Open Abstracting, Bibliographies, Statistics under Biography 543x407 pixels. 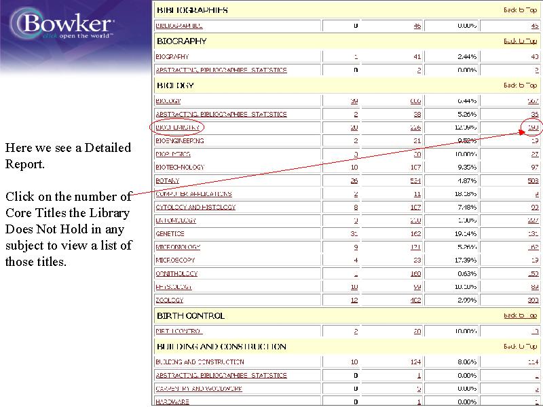click(x=221, y=70)
